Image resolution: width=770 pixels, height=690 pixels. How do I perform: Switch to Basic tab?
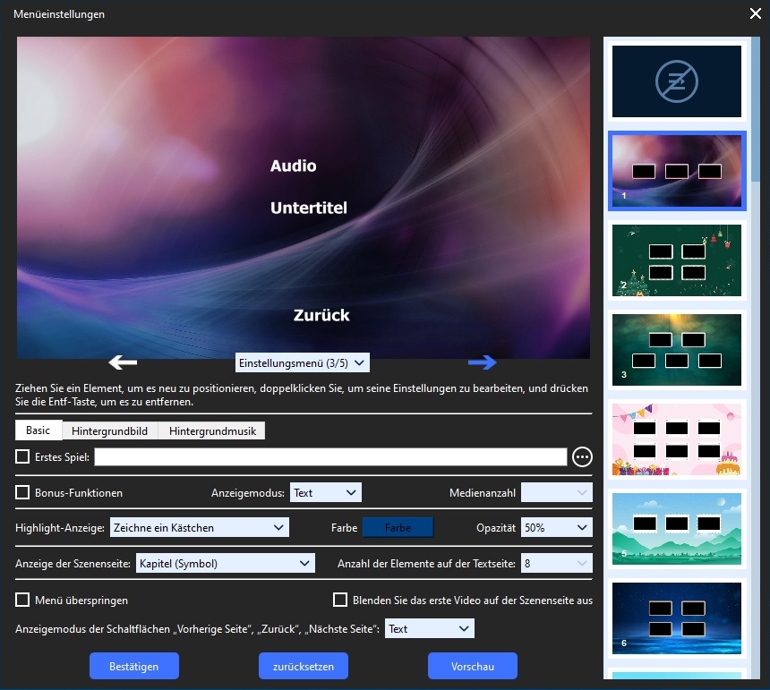point(38,430)
